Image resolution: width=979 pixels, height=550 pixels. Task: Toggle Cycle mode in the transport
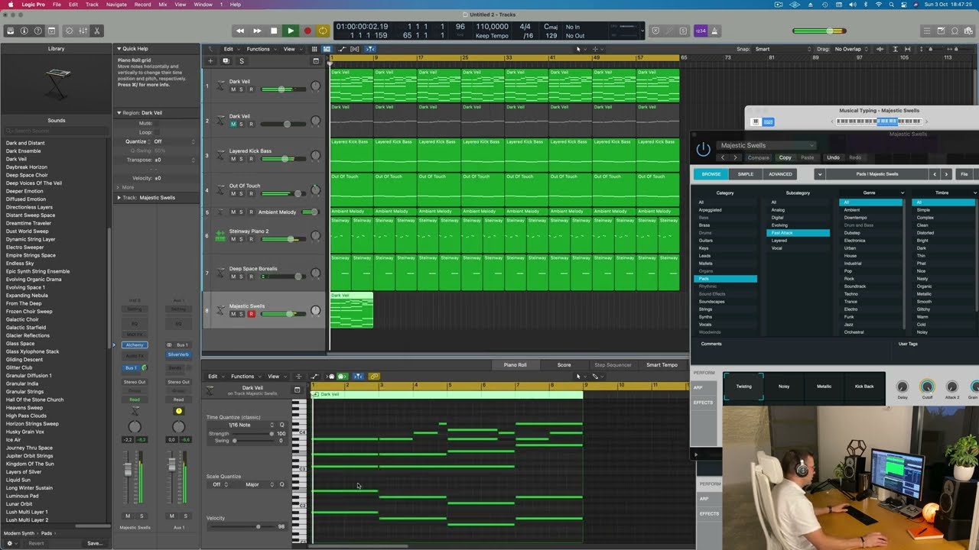(324, 31)
